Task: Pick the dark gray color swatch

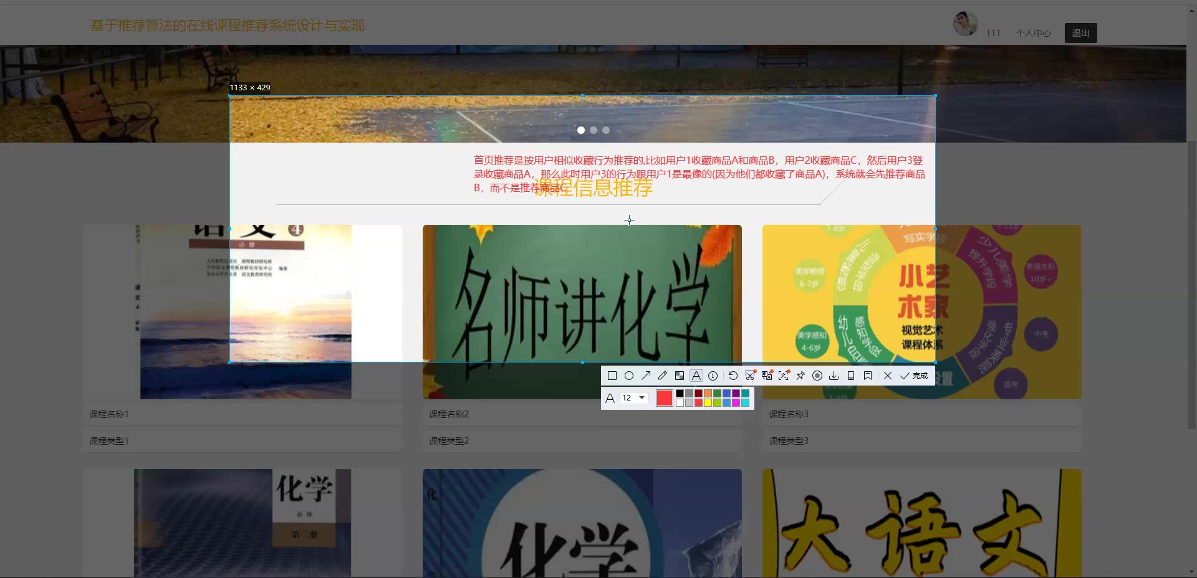Action: click(690, 394)
